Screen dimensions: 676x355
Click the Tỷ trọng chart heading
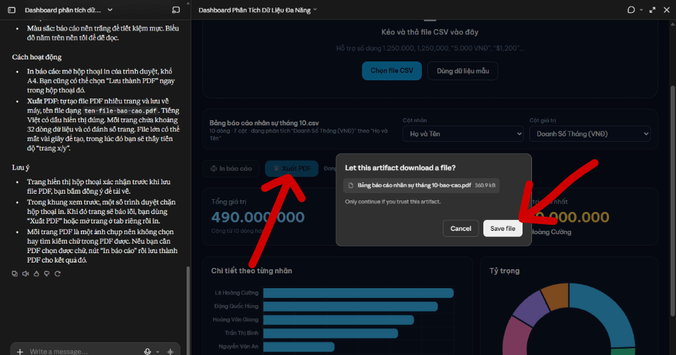tap(504, 271)
